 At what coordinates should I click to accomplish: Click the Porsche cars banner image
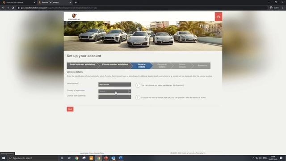point(143,36)
